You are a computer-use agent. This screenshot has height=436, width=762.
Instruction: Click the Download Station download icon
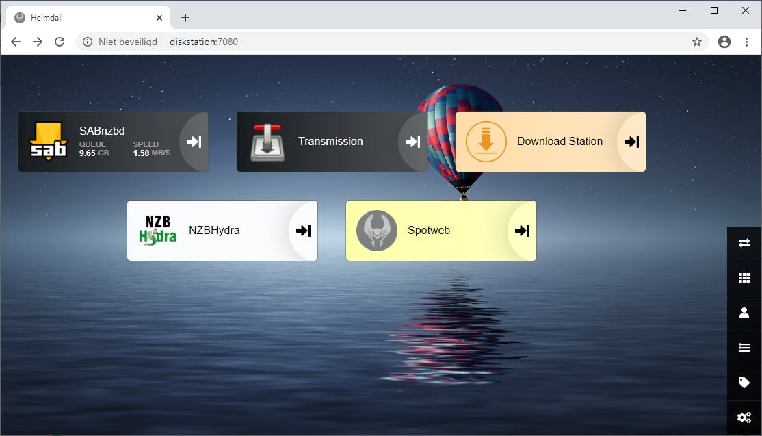click(486, 141)
